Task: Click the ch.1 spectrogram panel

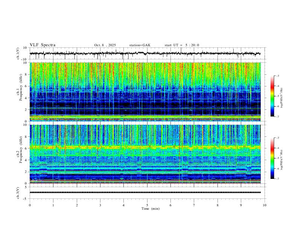Action: click(x=145, y=92)
